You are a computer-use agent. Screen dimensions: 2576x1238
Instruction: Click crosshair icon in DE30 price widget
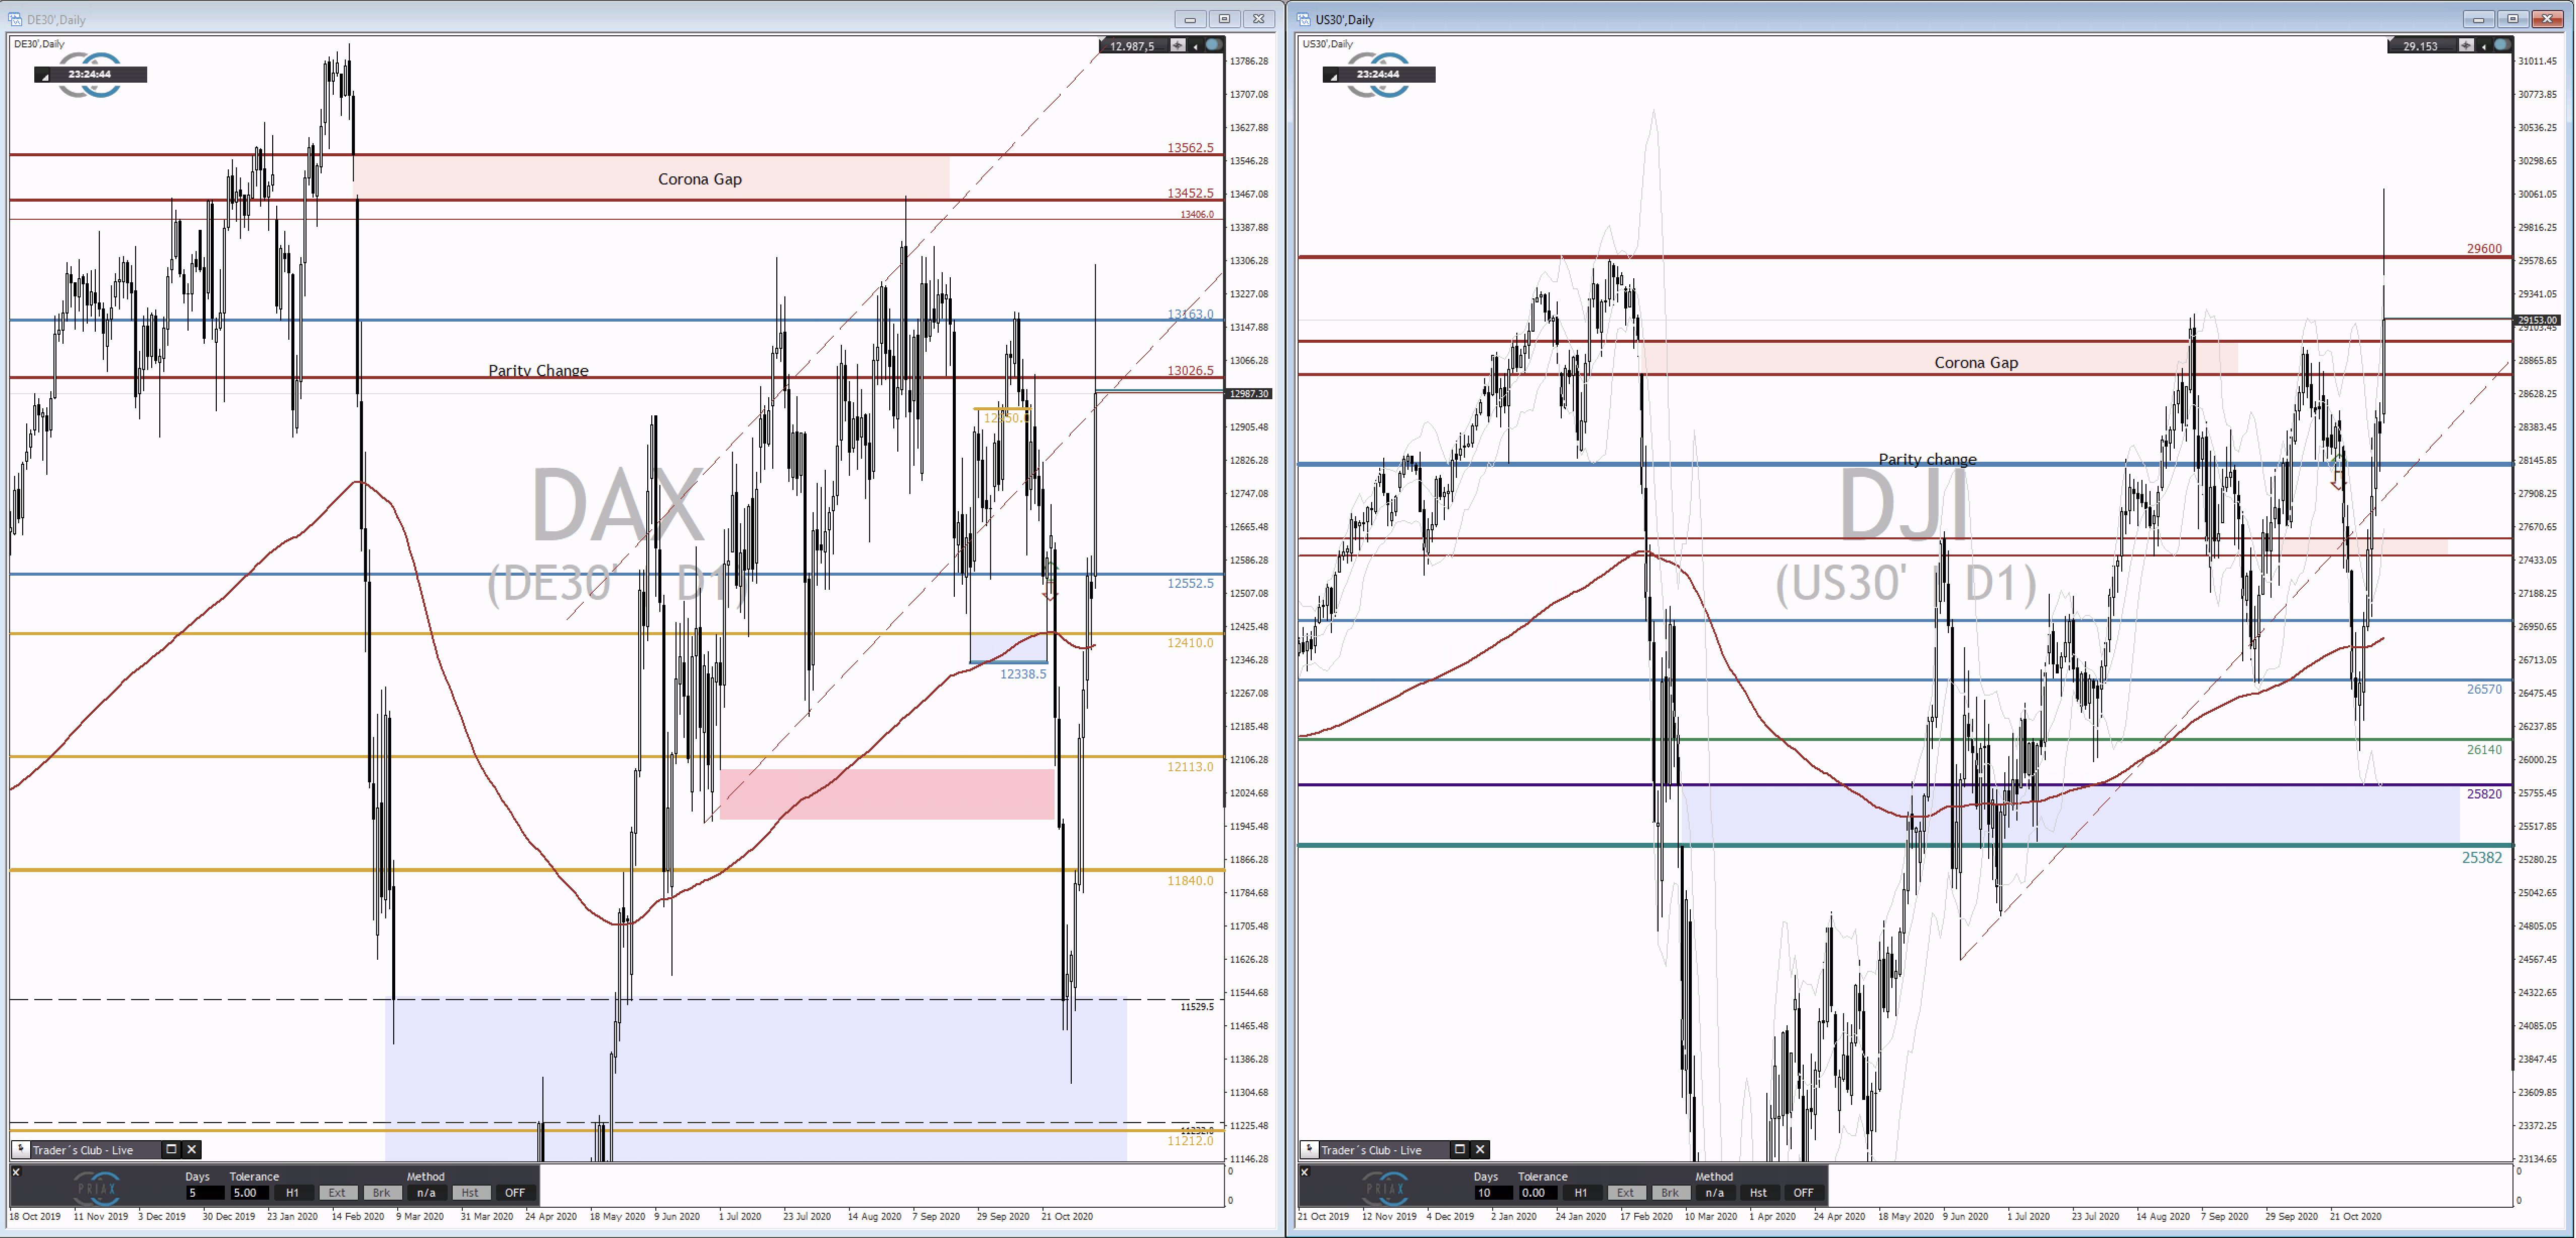pyautogui.click(x=1178, y=45)
